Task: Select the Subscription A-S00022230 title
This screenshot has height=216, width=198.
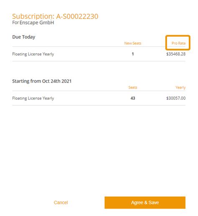Action: pyautogui.click(x=55, y=16)
